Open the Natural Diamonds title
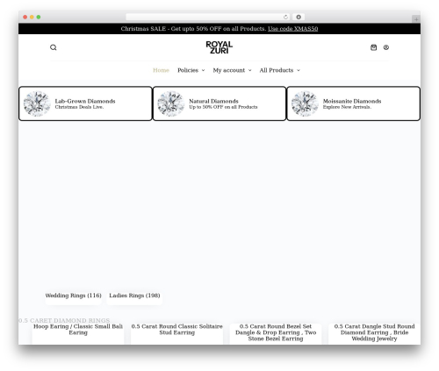This screenshot has width=439, height=371. (213, 101)
